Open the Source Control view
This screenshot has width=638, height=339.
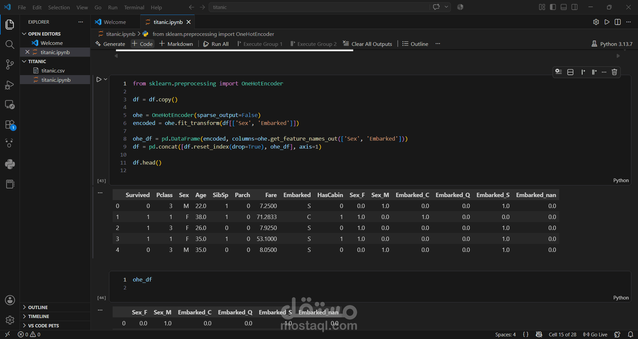(10, 64)
